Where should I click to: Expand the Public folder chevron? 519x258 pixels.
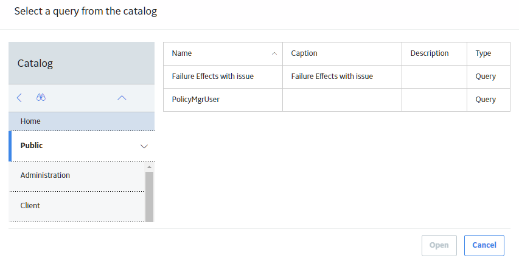pyautogui.click(x=144, y=146)
